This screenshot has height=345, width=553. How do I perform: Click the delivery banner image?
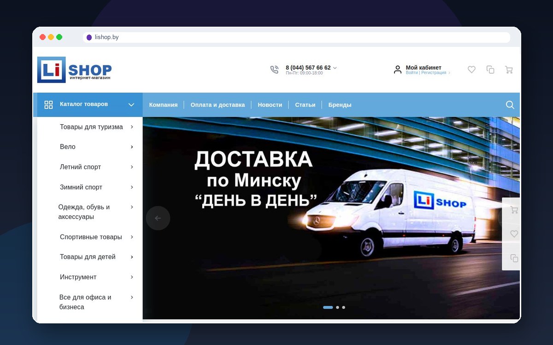331,218
